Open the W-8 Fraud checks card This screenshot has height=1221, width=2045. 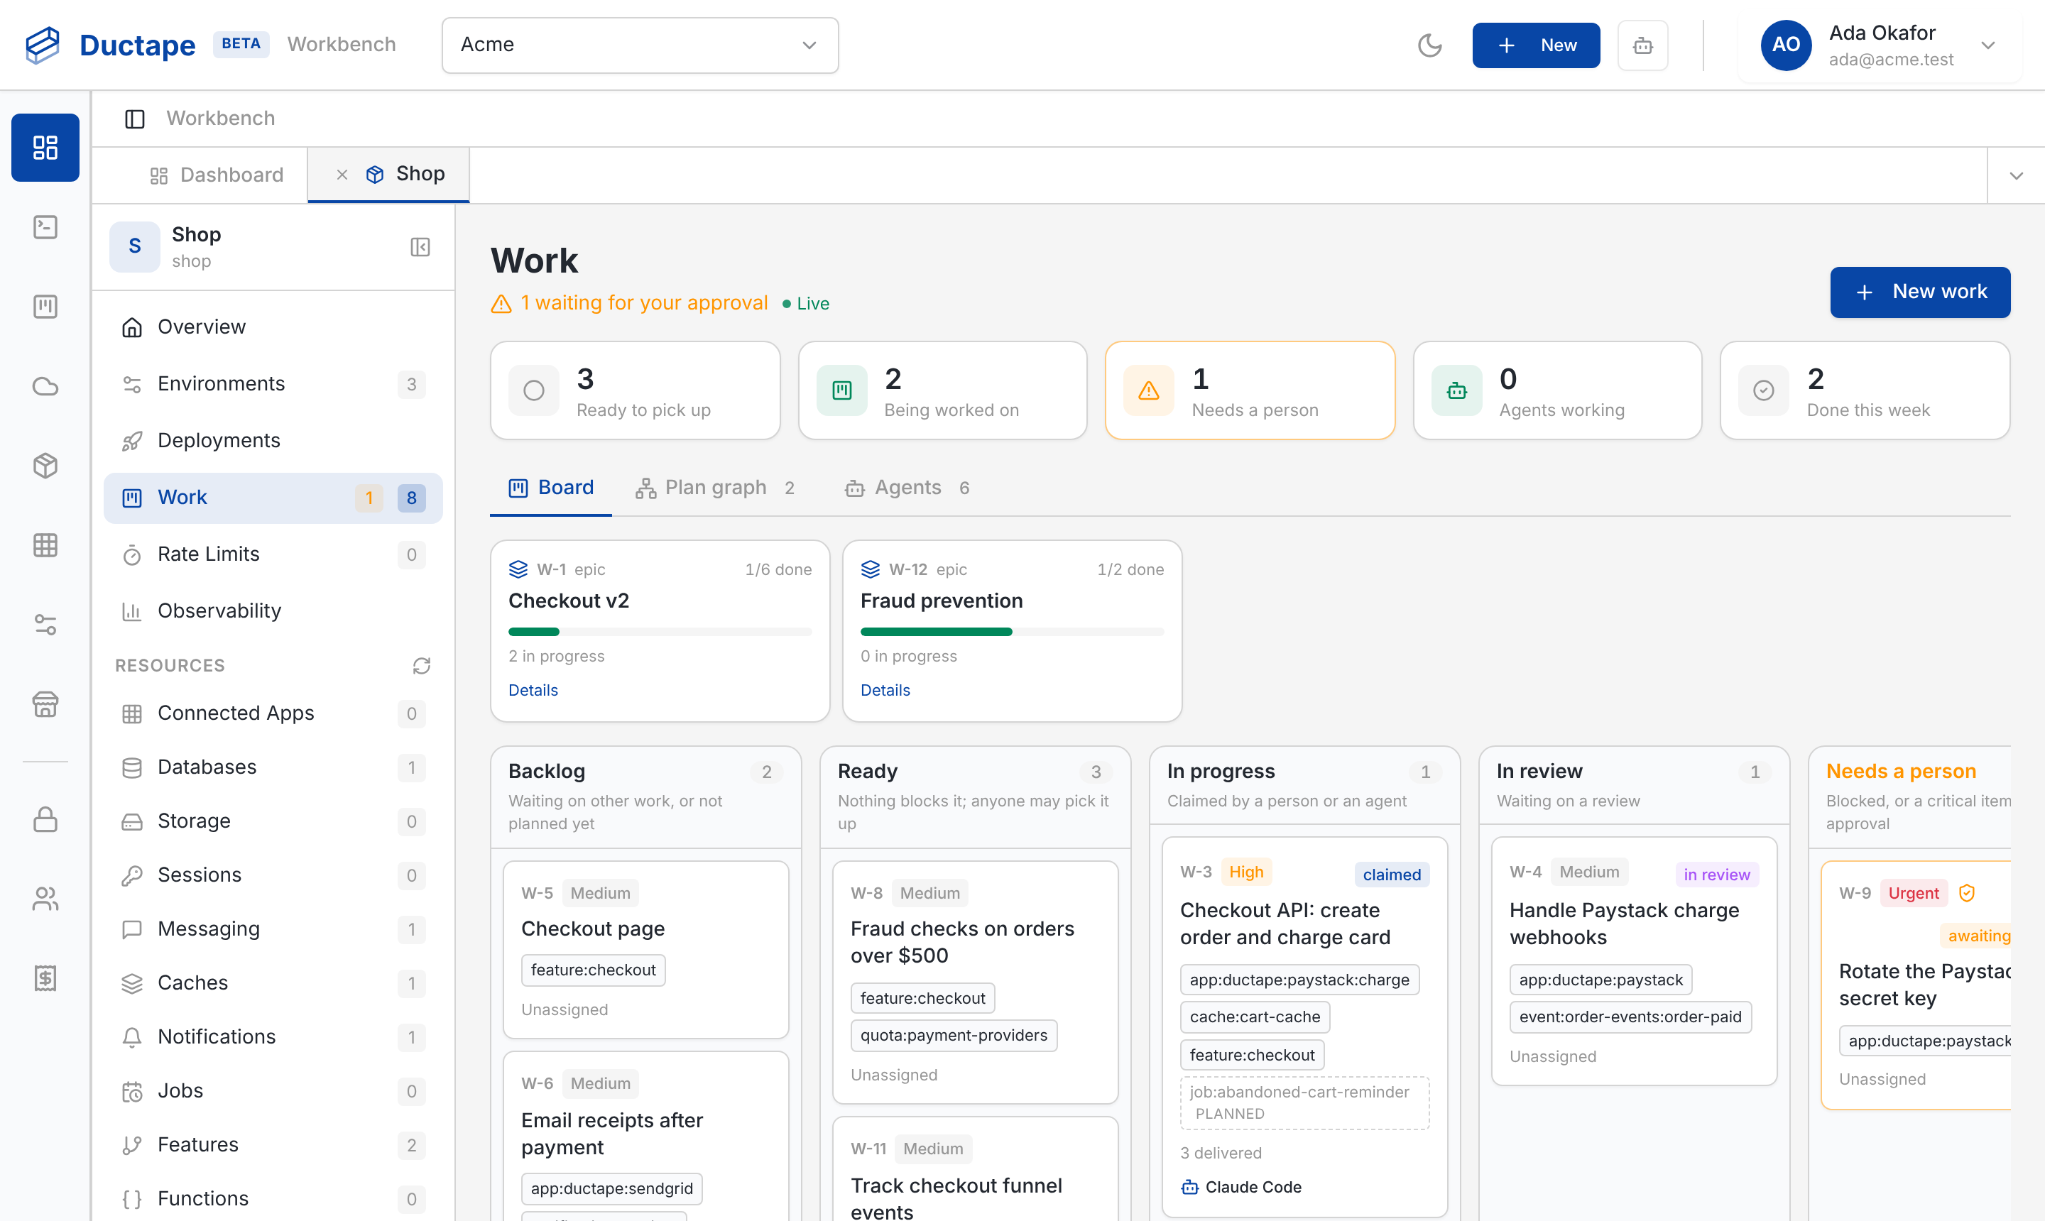pyautogui.click(x=975, y=982)
